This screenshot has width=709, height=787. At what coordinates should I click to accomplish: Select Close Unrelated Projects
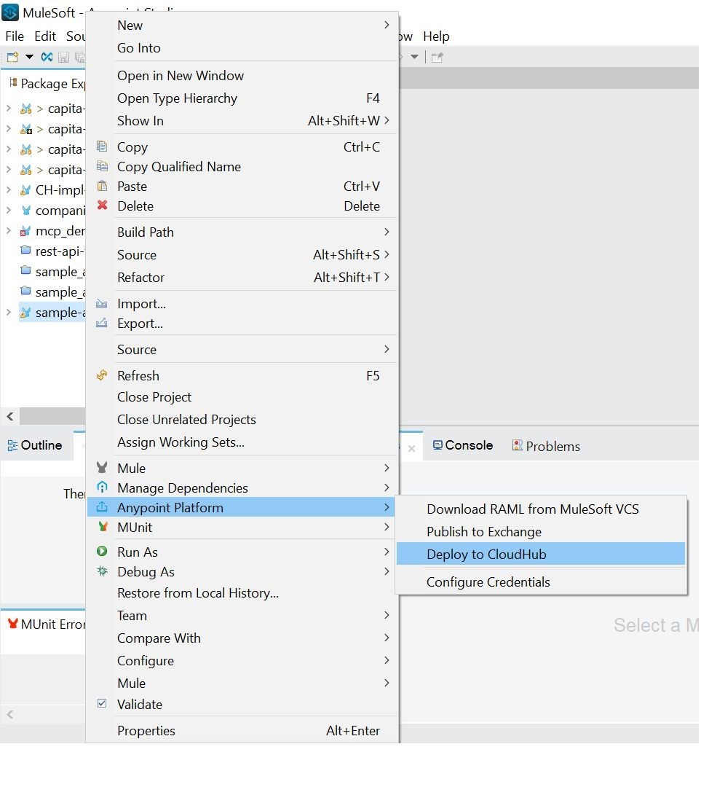click(242, 420)
